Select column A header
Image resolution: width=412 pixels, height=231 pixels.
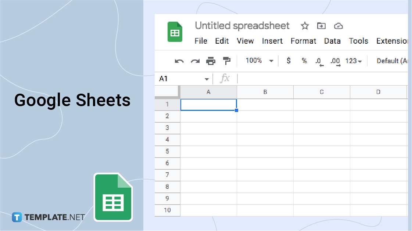pyautogui.click(x=209, y=92)
